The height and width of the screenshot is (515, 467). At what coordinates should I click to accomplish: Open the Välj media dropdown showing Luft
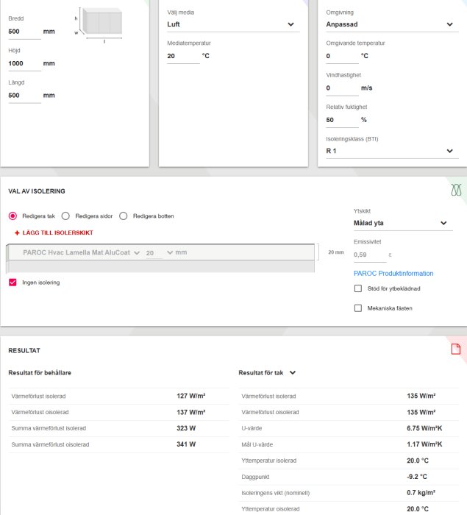[233, 24]
